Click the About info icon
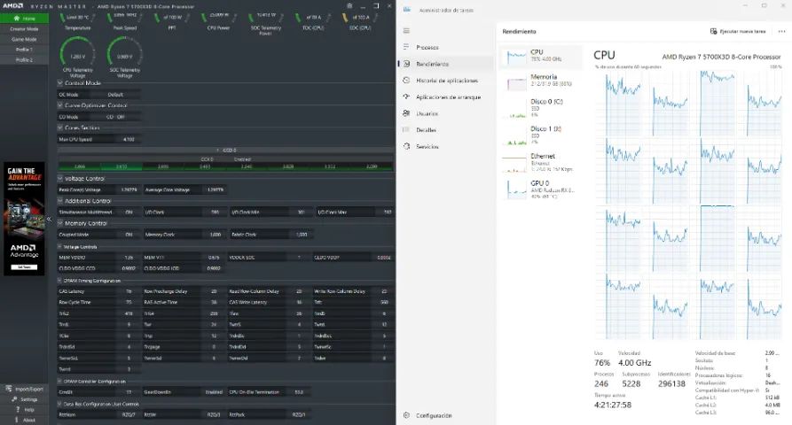The height and width of the screenshot is (425, 792). [x=17, y=420]
